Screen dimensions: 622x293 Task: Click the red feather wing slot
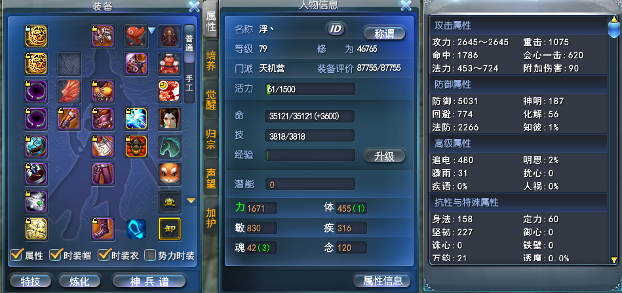point(69,91)
